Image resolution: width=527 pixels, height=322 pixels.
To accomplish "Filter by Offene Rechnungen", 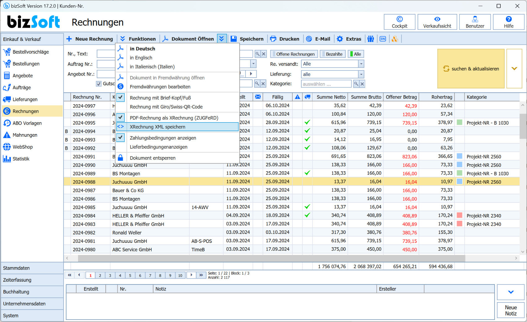I will [x=294, y=54].
